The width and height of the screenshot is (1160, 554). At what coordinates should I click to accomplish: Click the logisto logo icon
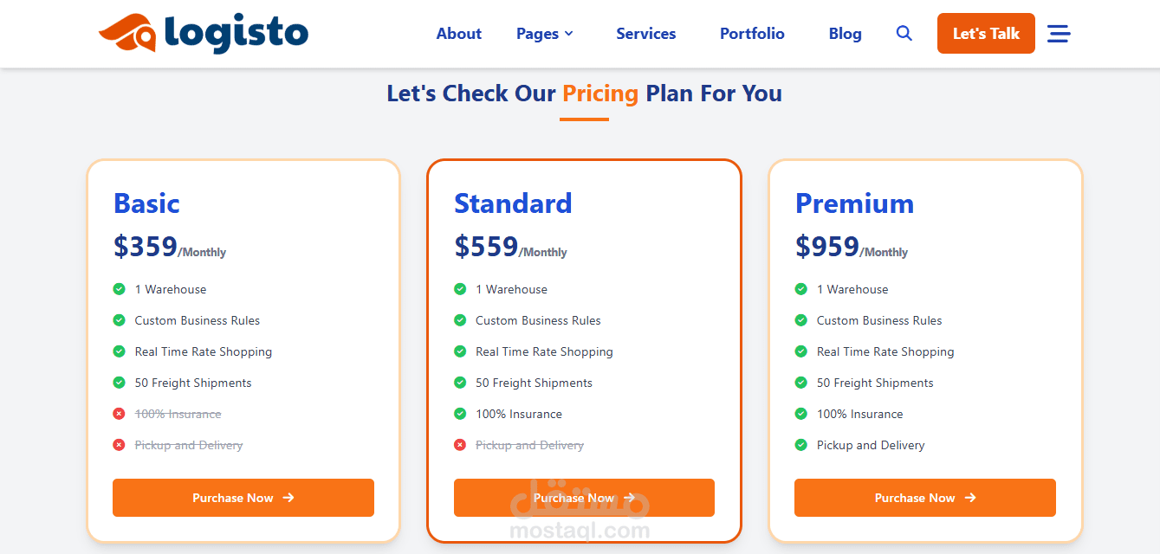pyautogui.click(x=127, y=34)
